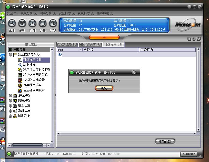Open the 系统日志(O) menu

[86, 13]
